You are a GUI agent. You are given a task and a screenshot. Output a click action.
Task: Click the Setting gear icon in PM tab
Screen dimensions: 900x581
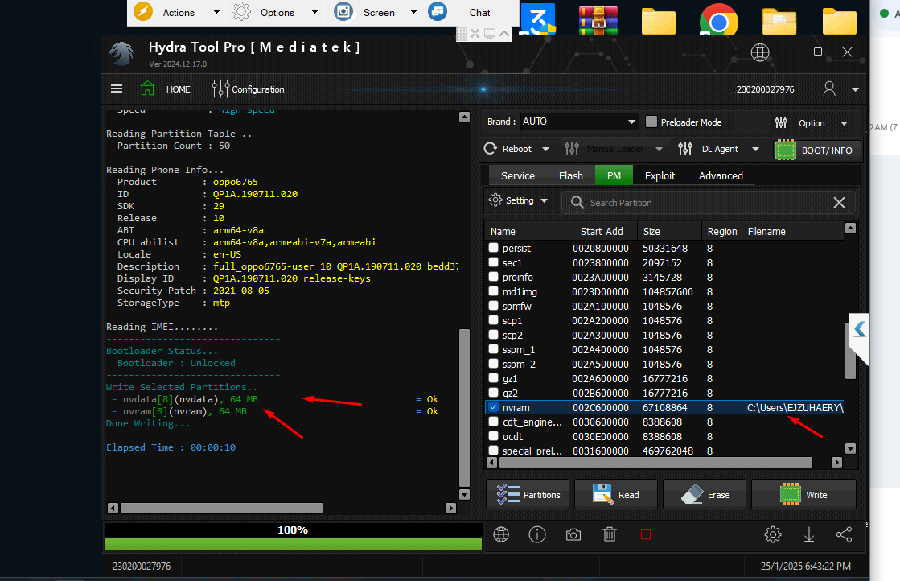[495, 200]
